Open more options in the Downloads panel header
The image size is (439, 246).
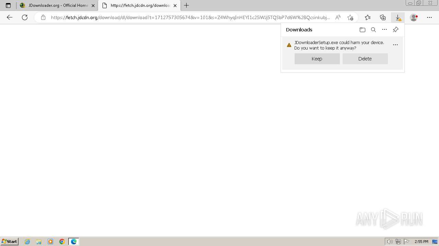click(384, 30)
